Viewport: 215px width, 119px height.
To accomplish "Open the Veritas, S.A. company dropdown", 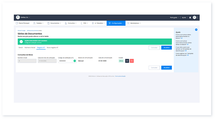I will point(25,17).
